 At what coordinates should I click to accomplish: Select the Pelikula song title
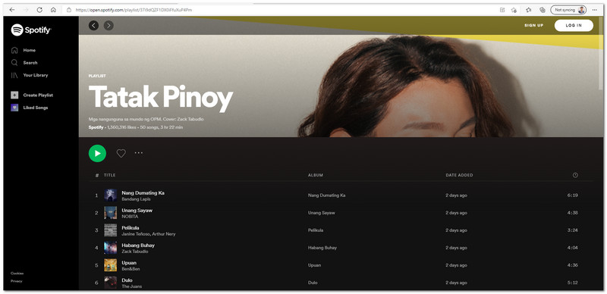point(131,228)
